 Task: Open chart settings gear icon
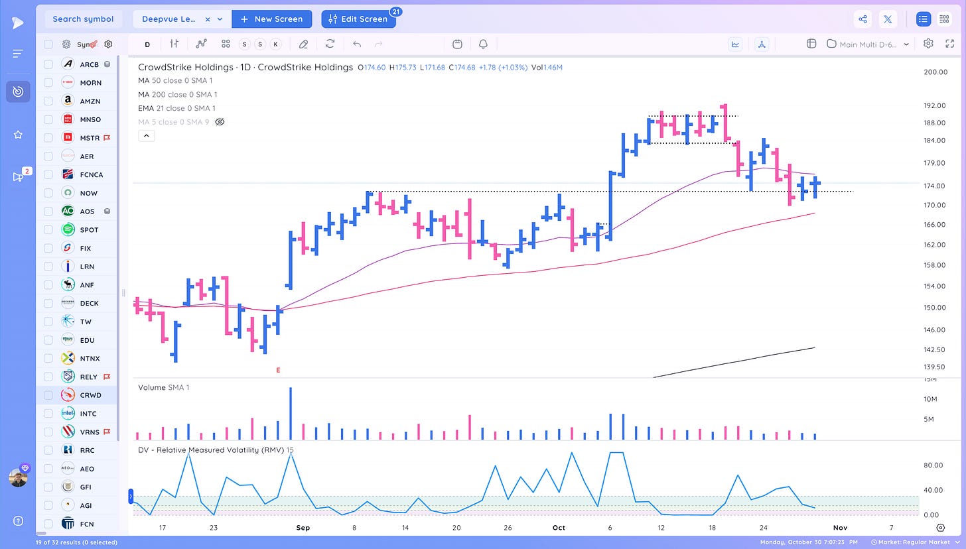928,44
